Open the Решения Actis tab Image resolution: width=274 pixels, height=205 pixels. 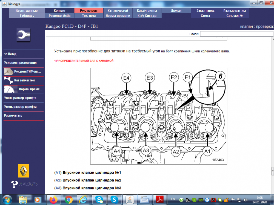click(59, 16)
